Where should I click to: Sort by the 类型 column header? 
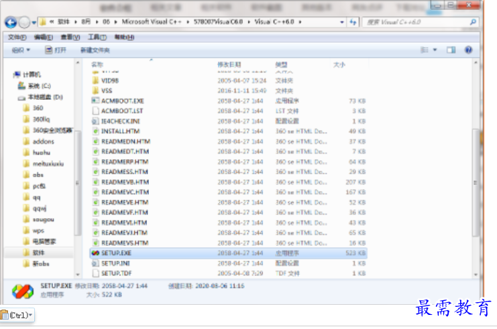click(x=281, y=64)
